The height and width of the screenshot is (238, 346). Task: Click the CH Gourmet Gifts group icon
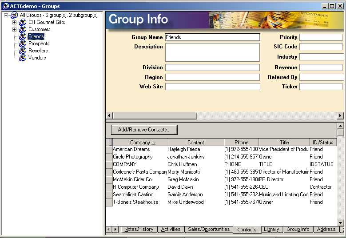pyautogui.click(x=23, y=22)
